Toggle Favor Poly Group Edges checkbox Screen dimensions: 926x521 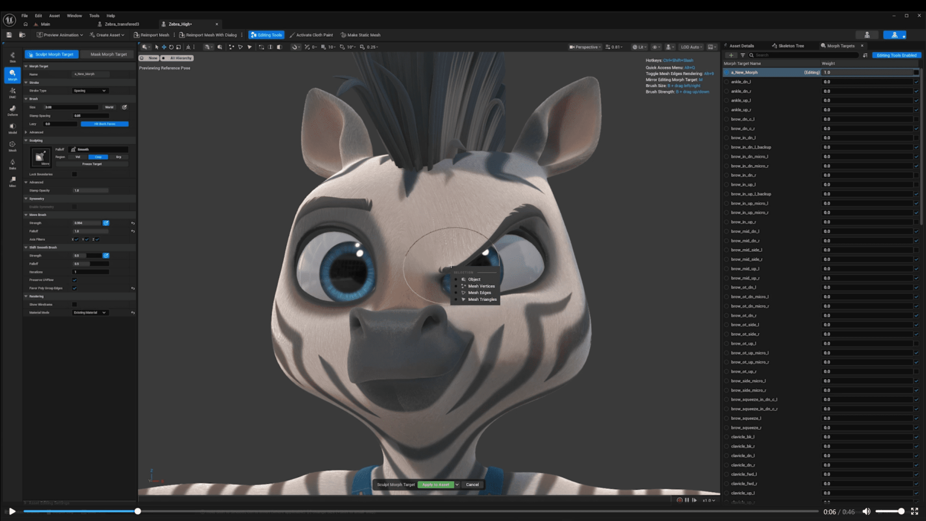point(74,288)
